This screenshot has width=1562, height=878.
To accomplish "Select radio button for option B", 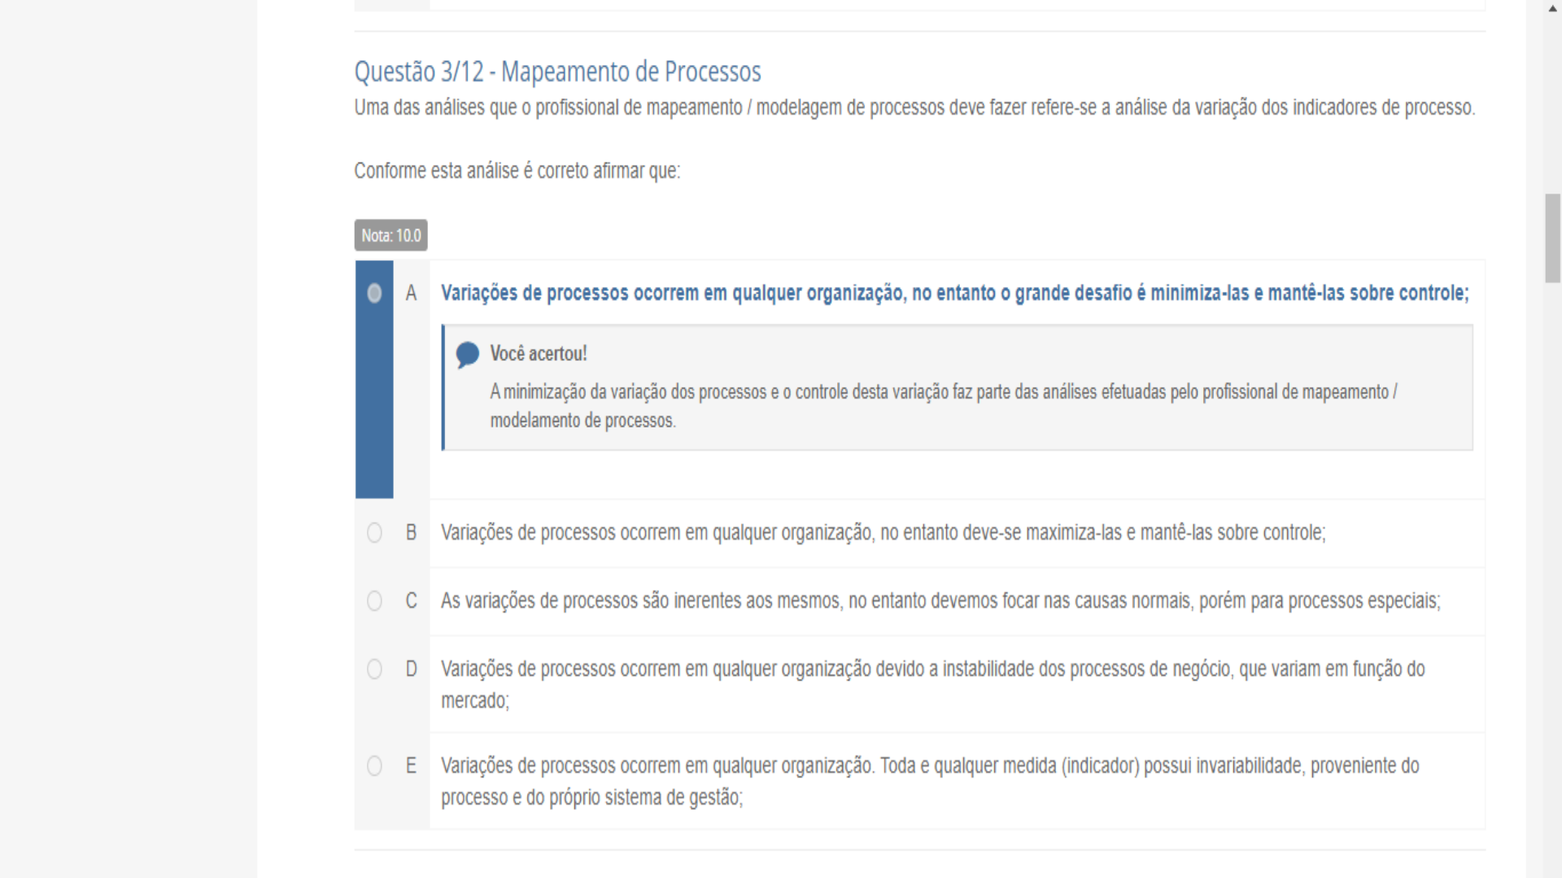I will [374, 532].
